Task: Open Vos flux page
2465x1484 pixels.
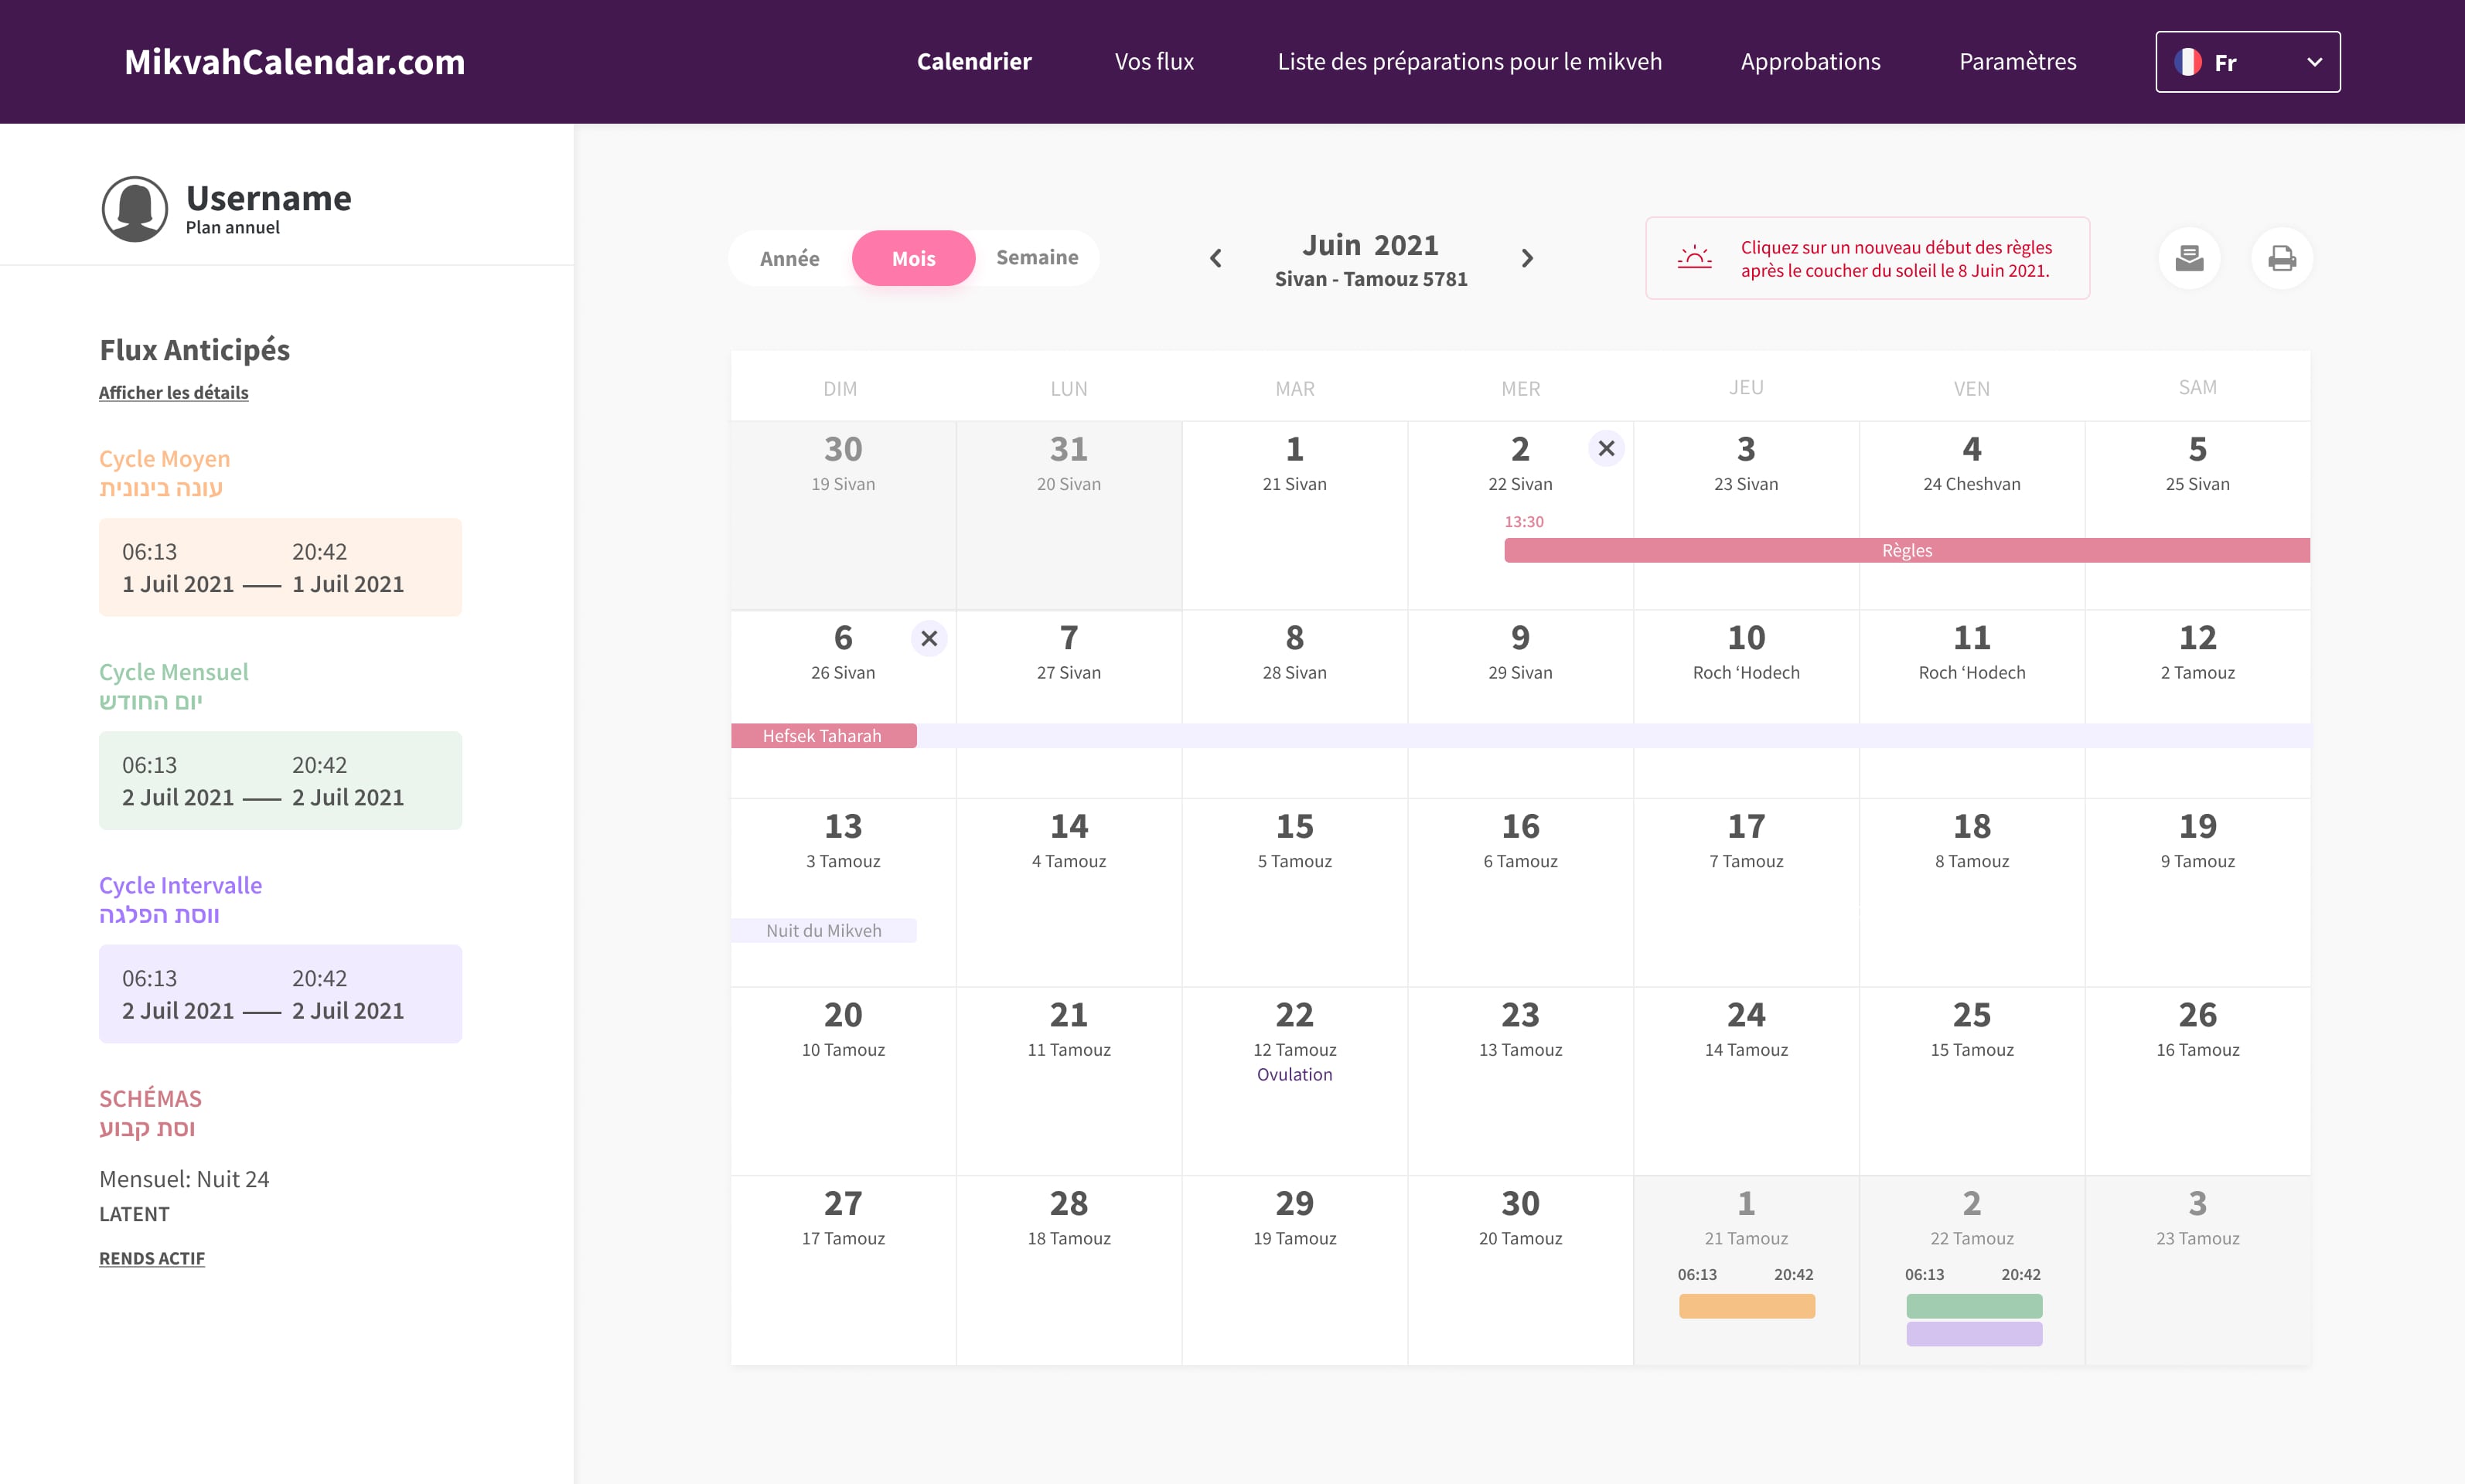Action: pyautogui.click(x=1154, y=62)
